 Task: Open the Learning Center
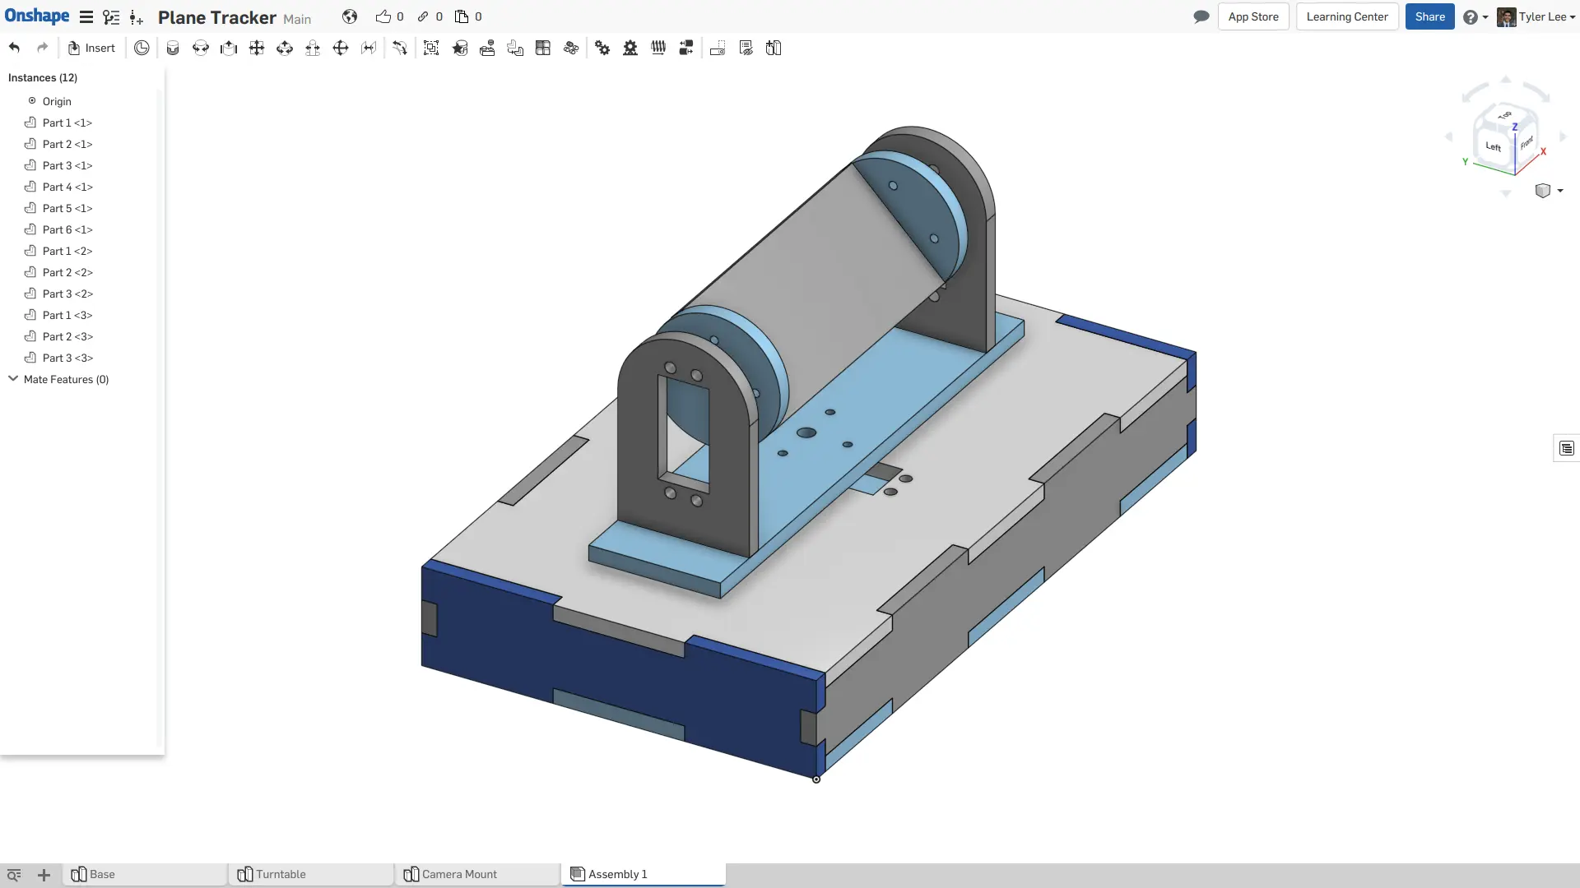click(x=1347, y=16)
